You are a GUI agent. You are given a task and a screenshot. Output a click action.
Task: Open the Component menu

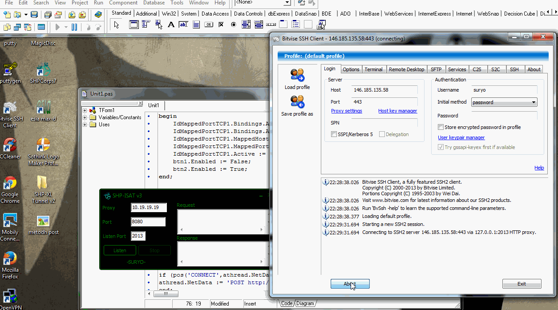click(123, 3)
